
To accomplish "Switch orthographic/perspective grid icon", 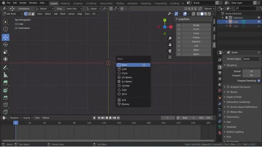I will (170, 57).
